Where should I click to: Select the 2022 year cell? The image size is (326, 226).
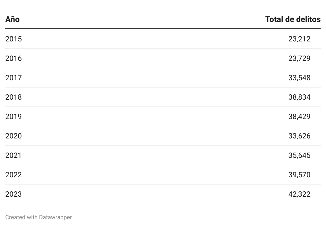pos(13,175)
